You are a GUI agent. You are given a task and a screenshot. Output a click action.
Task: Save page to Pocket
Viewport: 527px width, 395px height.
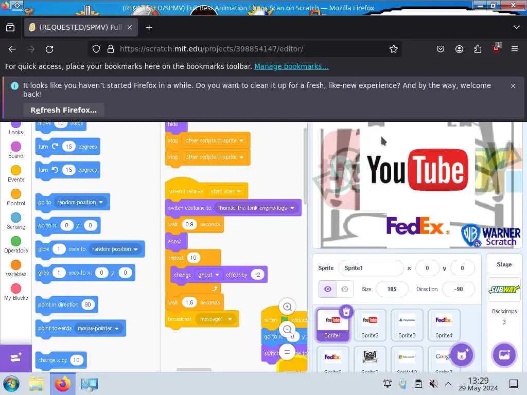coord(441,49)
